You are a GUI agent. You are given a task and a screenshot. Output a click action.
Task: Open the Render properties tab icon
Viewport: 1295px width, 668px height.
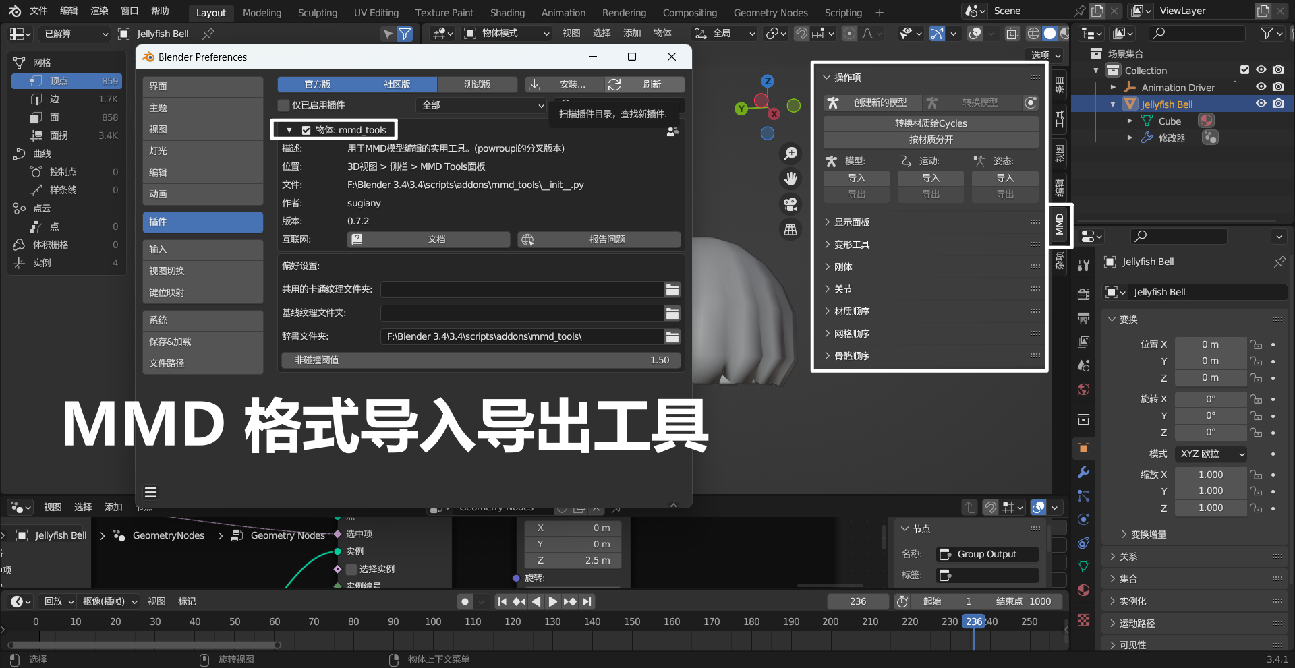[x=1083, y=294]
